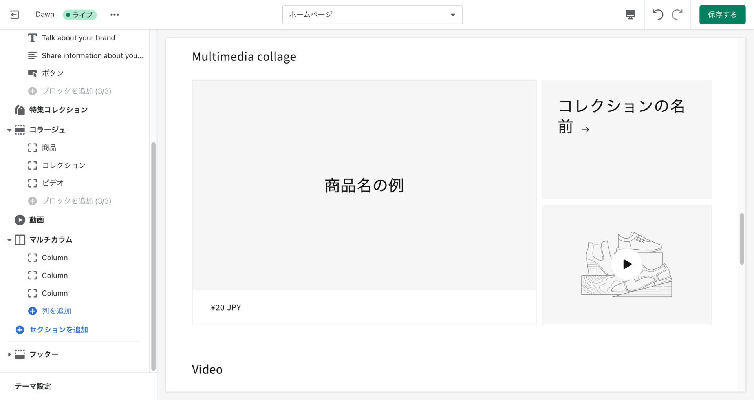Open the ホームページ page selector dropdown

tap(372, 15)
